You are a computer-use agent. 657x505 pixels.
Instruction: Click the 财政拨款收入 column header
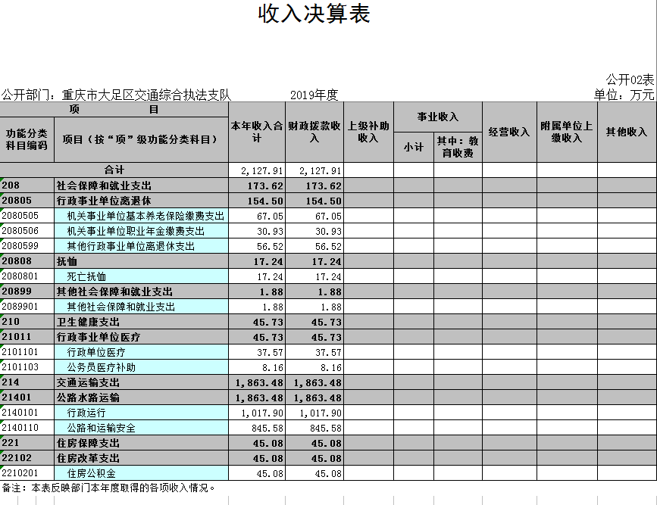click(x=314, y=132)
